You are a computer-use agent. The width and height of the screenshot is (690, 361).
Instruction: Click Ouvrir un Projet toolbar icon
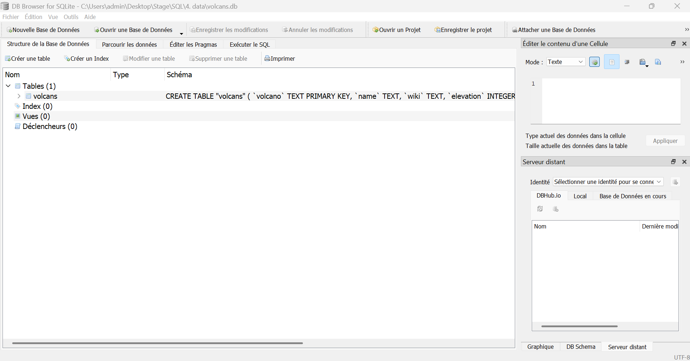[x=376, y=30]
